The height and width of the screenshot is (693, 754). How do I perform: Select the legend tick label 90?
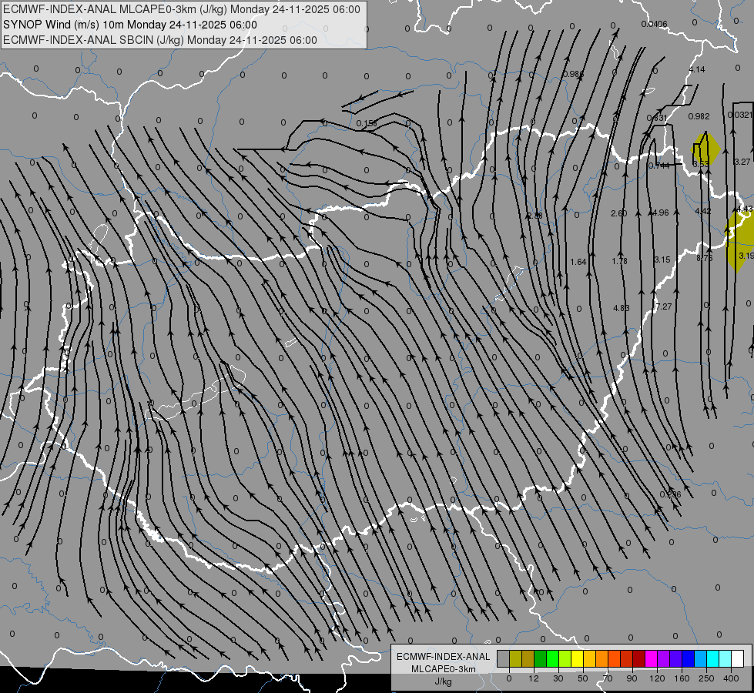click(x=632, y=678)
